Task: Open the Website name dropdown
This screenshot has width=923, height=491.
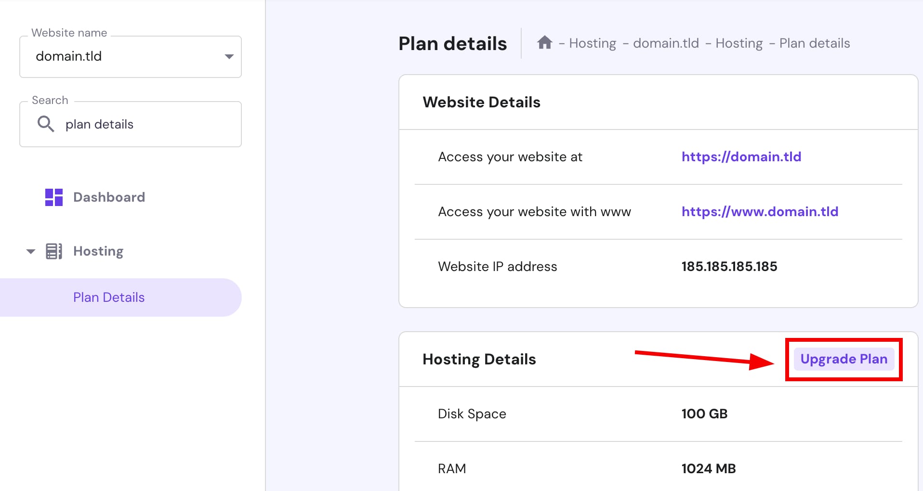Action: (130, 56)
